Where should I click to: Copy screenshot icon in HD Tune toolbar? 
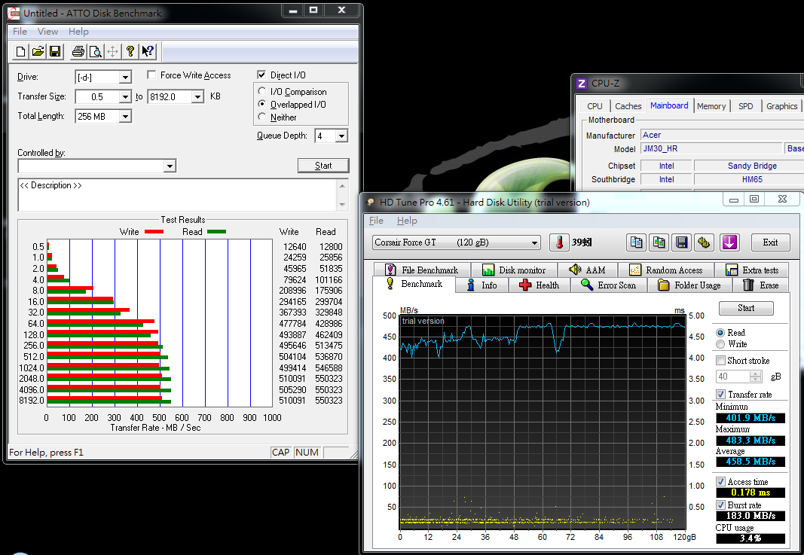click(659, 242)
